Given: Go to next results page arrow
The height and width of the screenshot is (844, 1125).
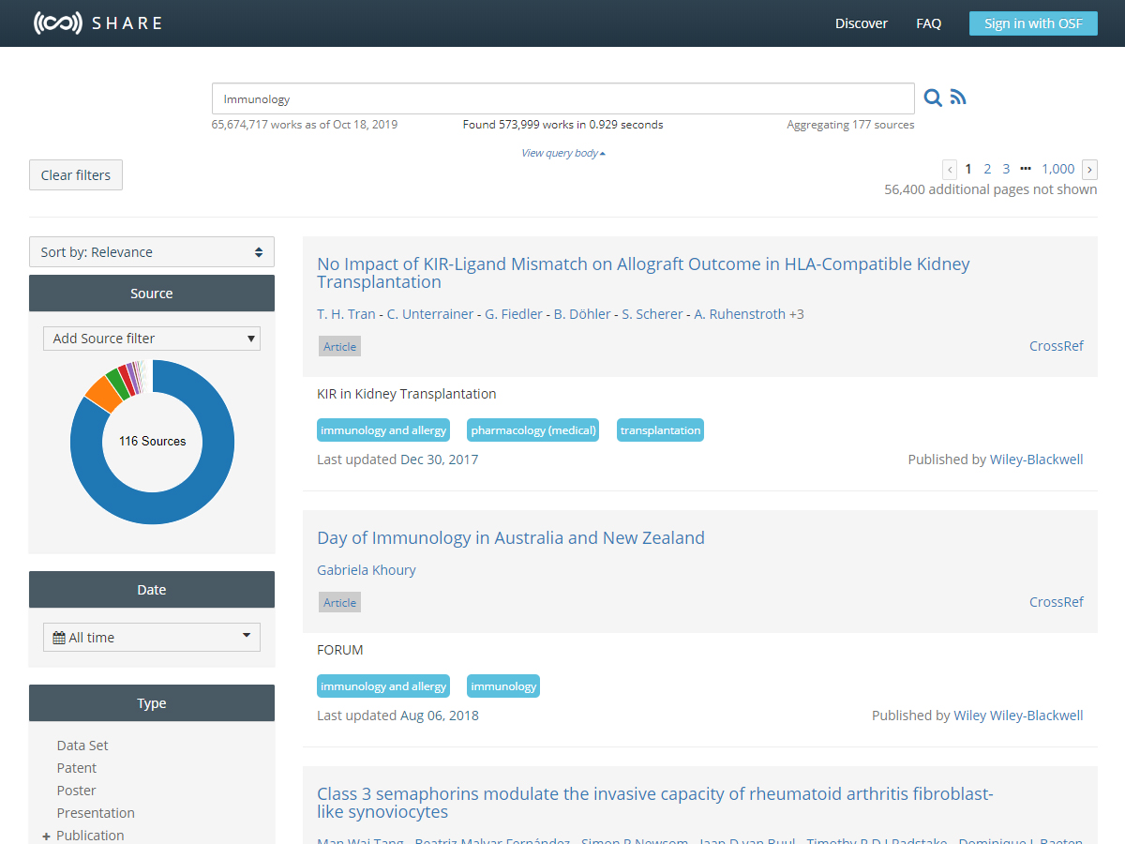Looking at the screenshot, I should pyautogui.click(x=1089, y=170).
